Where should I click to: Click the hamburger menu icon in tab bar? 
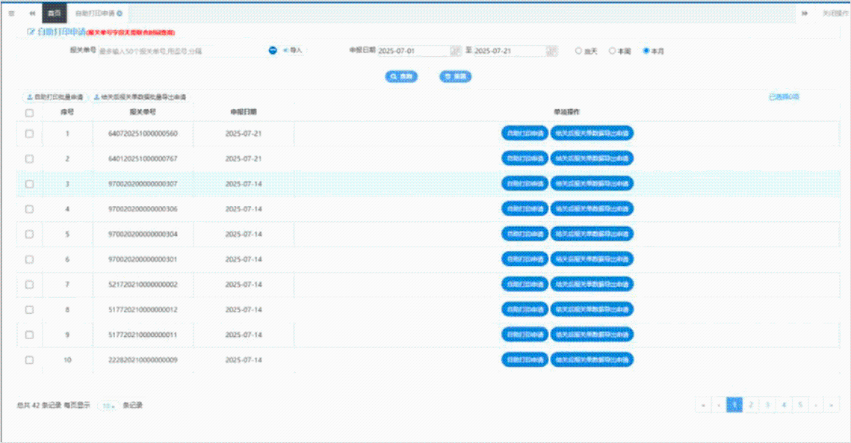[11, 13]
